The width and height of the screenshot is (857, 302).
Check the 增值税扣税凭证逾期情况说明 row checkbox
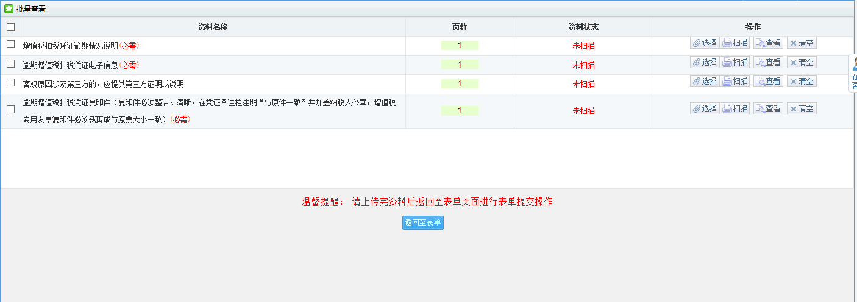10,44
